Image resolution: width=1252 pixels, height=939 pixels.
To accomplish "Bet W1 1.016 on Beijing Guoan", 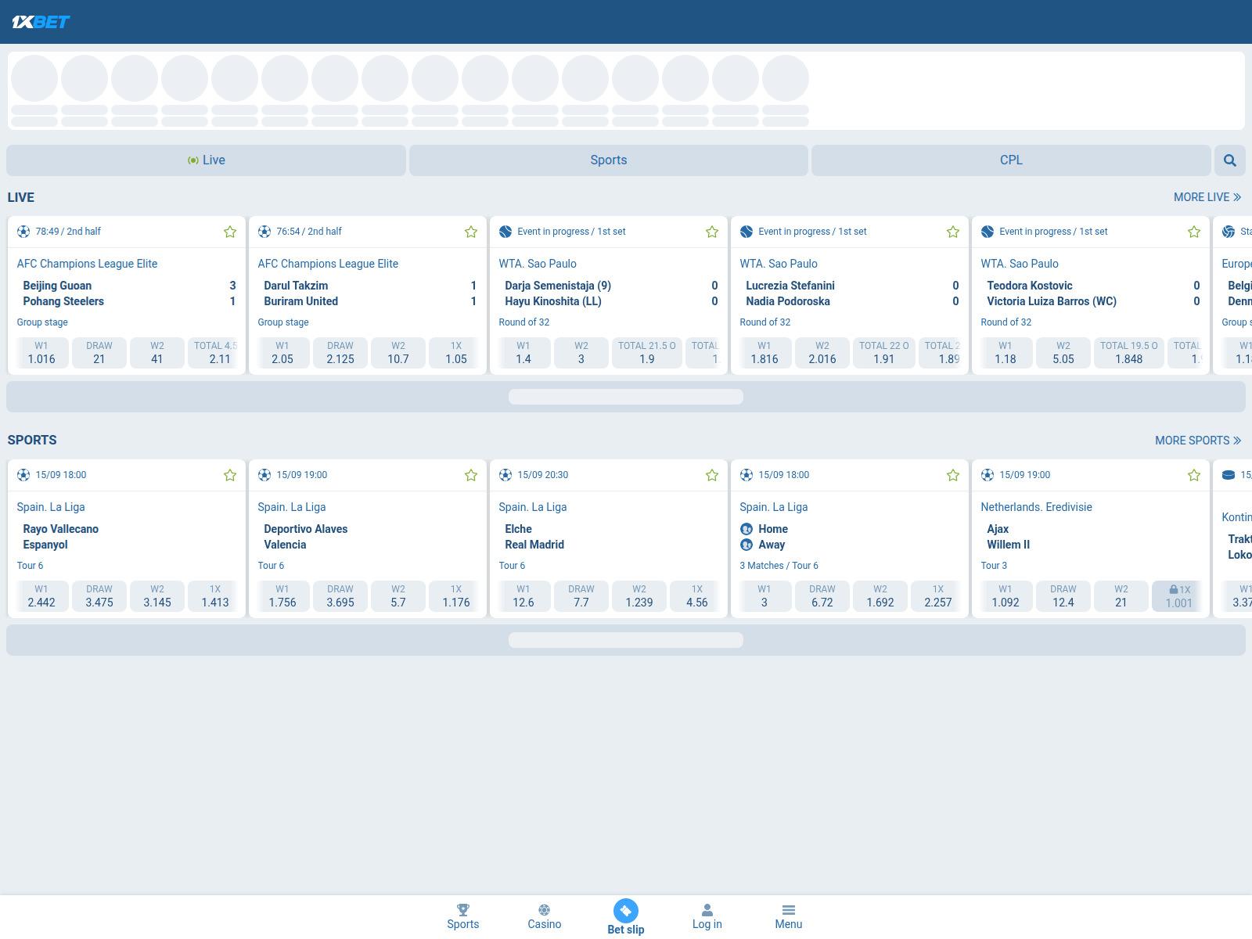I will (41, 353).
